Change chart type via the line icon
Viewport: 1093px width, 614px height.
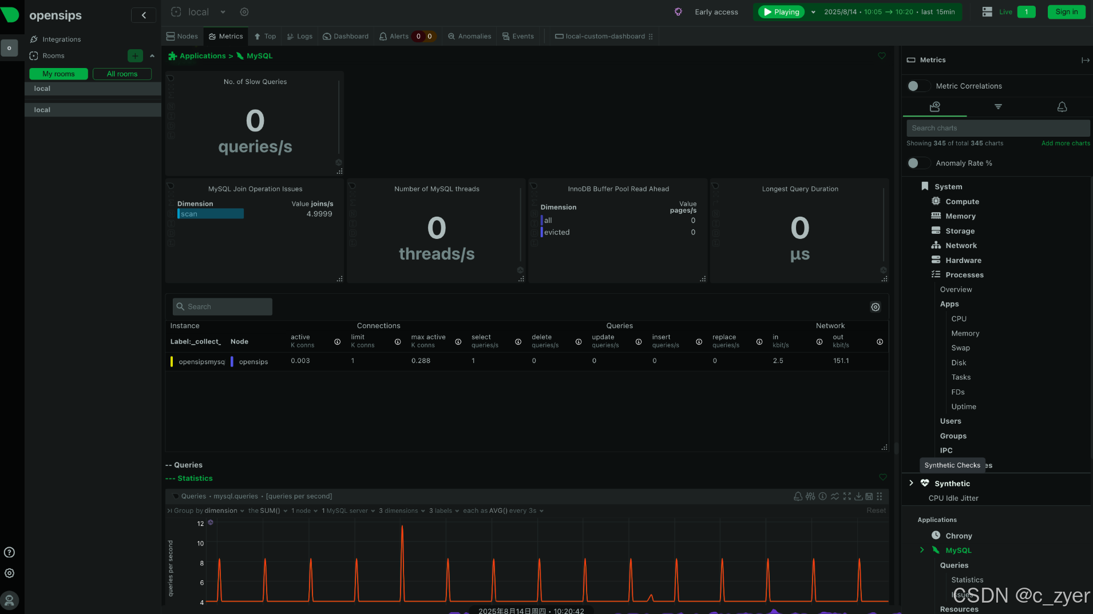click(835, 496)
